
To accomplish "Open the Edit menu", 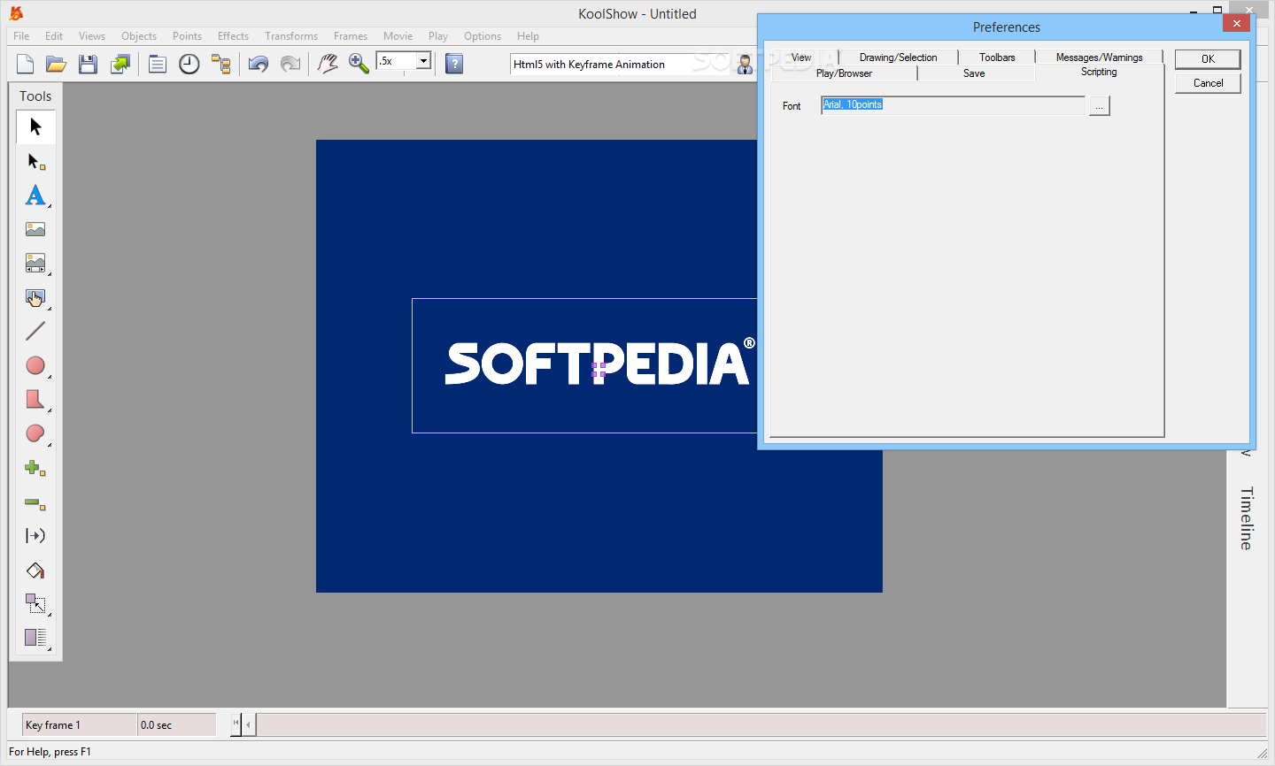I will pyautogui.click(x=54, y=36).
